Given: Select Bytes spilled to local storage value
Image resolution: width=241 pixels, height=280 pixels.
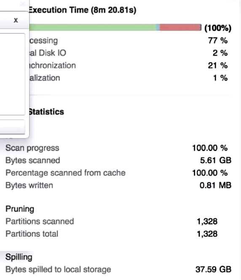Looking at the screenshot, I should [x=214, y=269].
